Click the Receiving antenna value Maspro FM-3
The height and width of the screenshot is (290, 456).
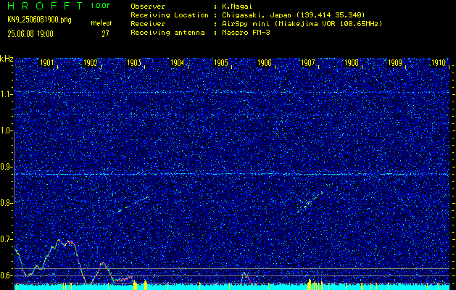click(246, 33)
